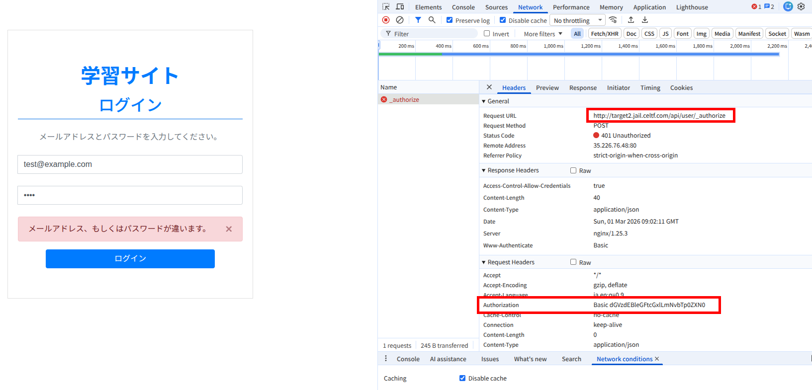812x390 pixels.
Task: Open the Elements panel tab
Action: point(428,7)
